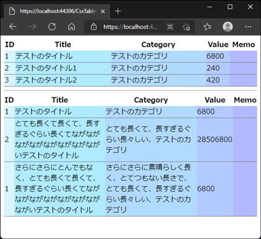Click the value 28506800
Screen dimensions: 261x239
click(214, 140)
